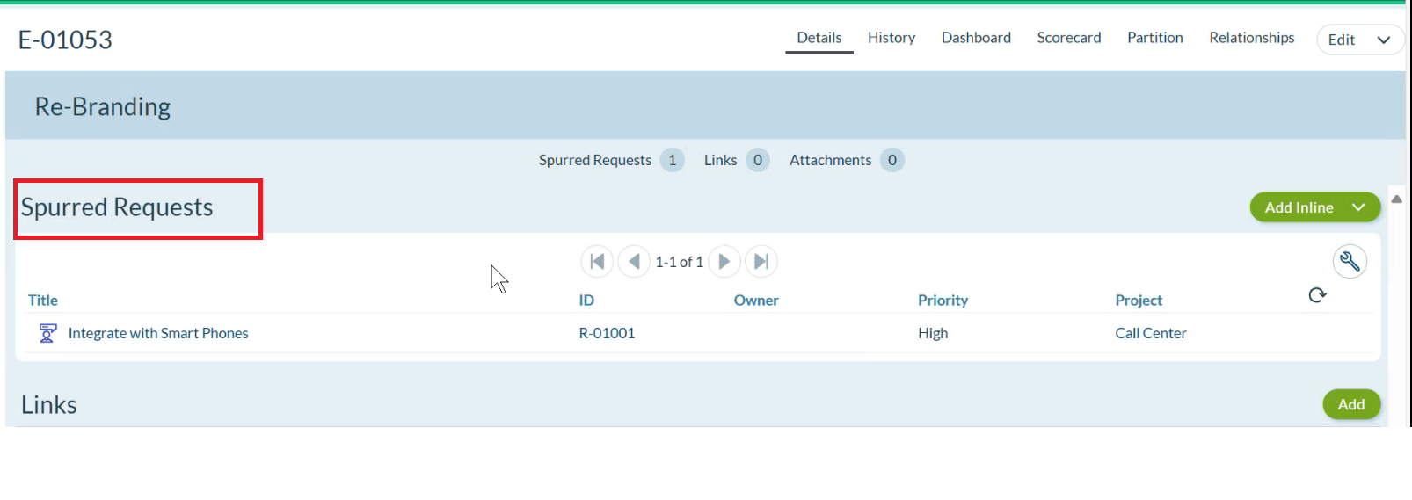Go to previous page of results
1412x500 pixels.
[x=634, y=262]
